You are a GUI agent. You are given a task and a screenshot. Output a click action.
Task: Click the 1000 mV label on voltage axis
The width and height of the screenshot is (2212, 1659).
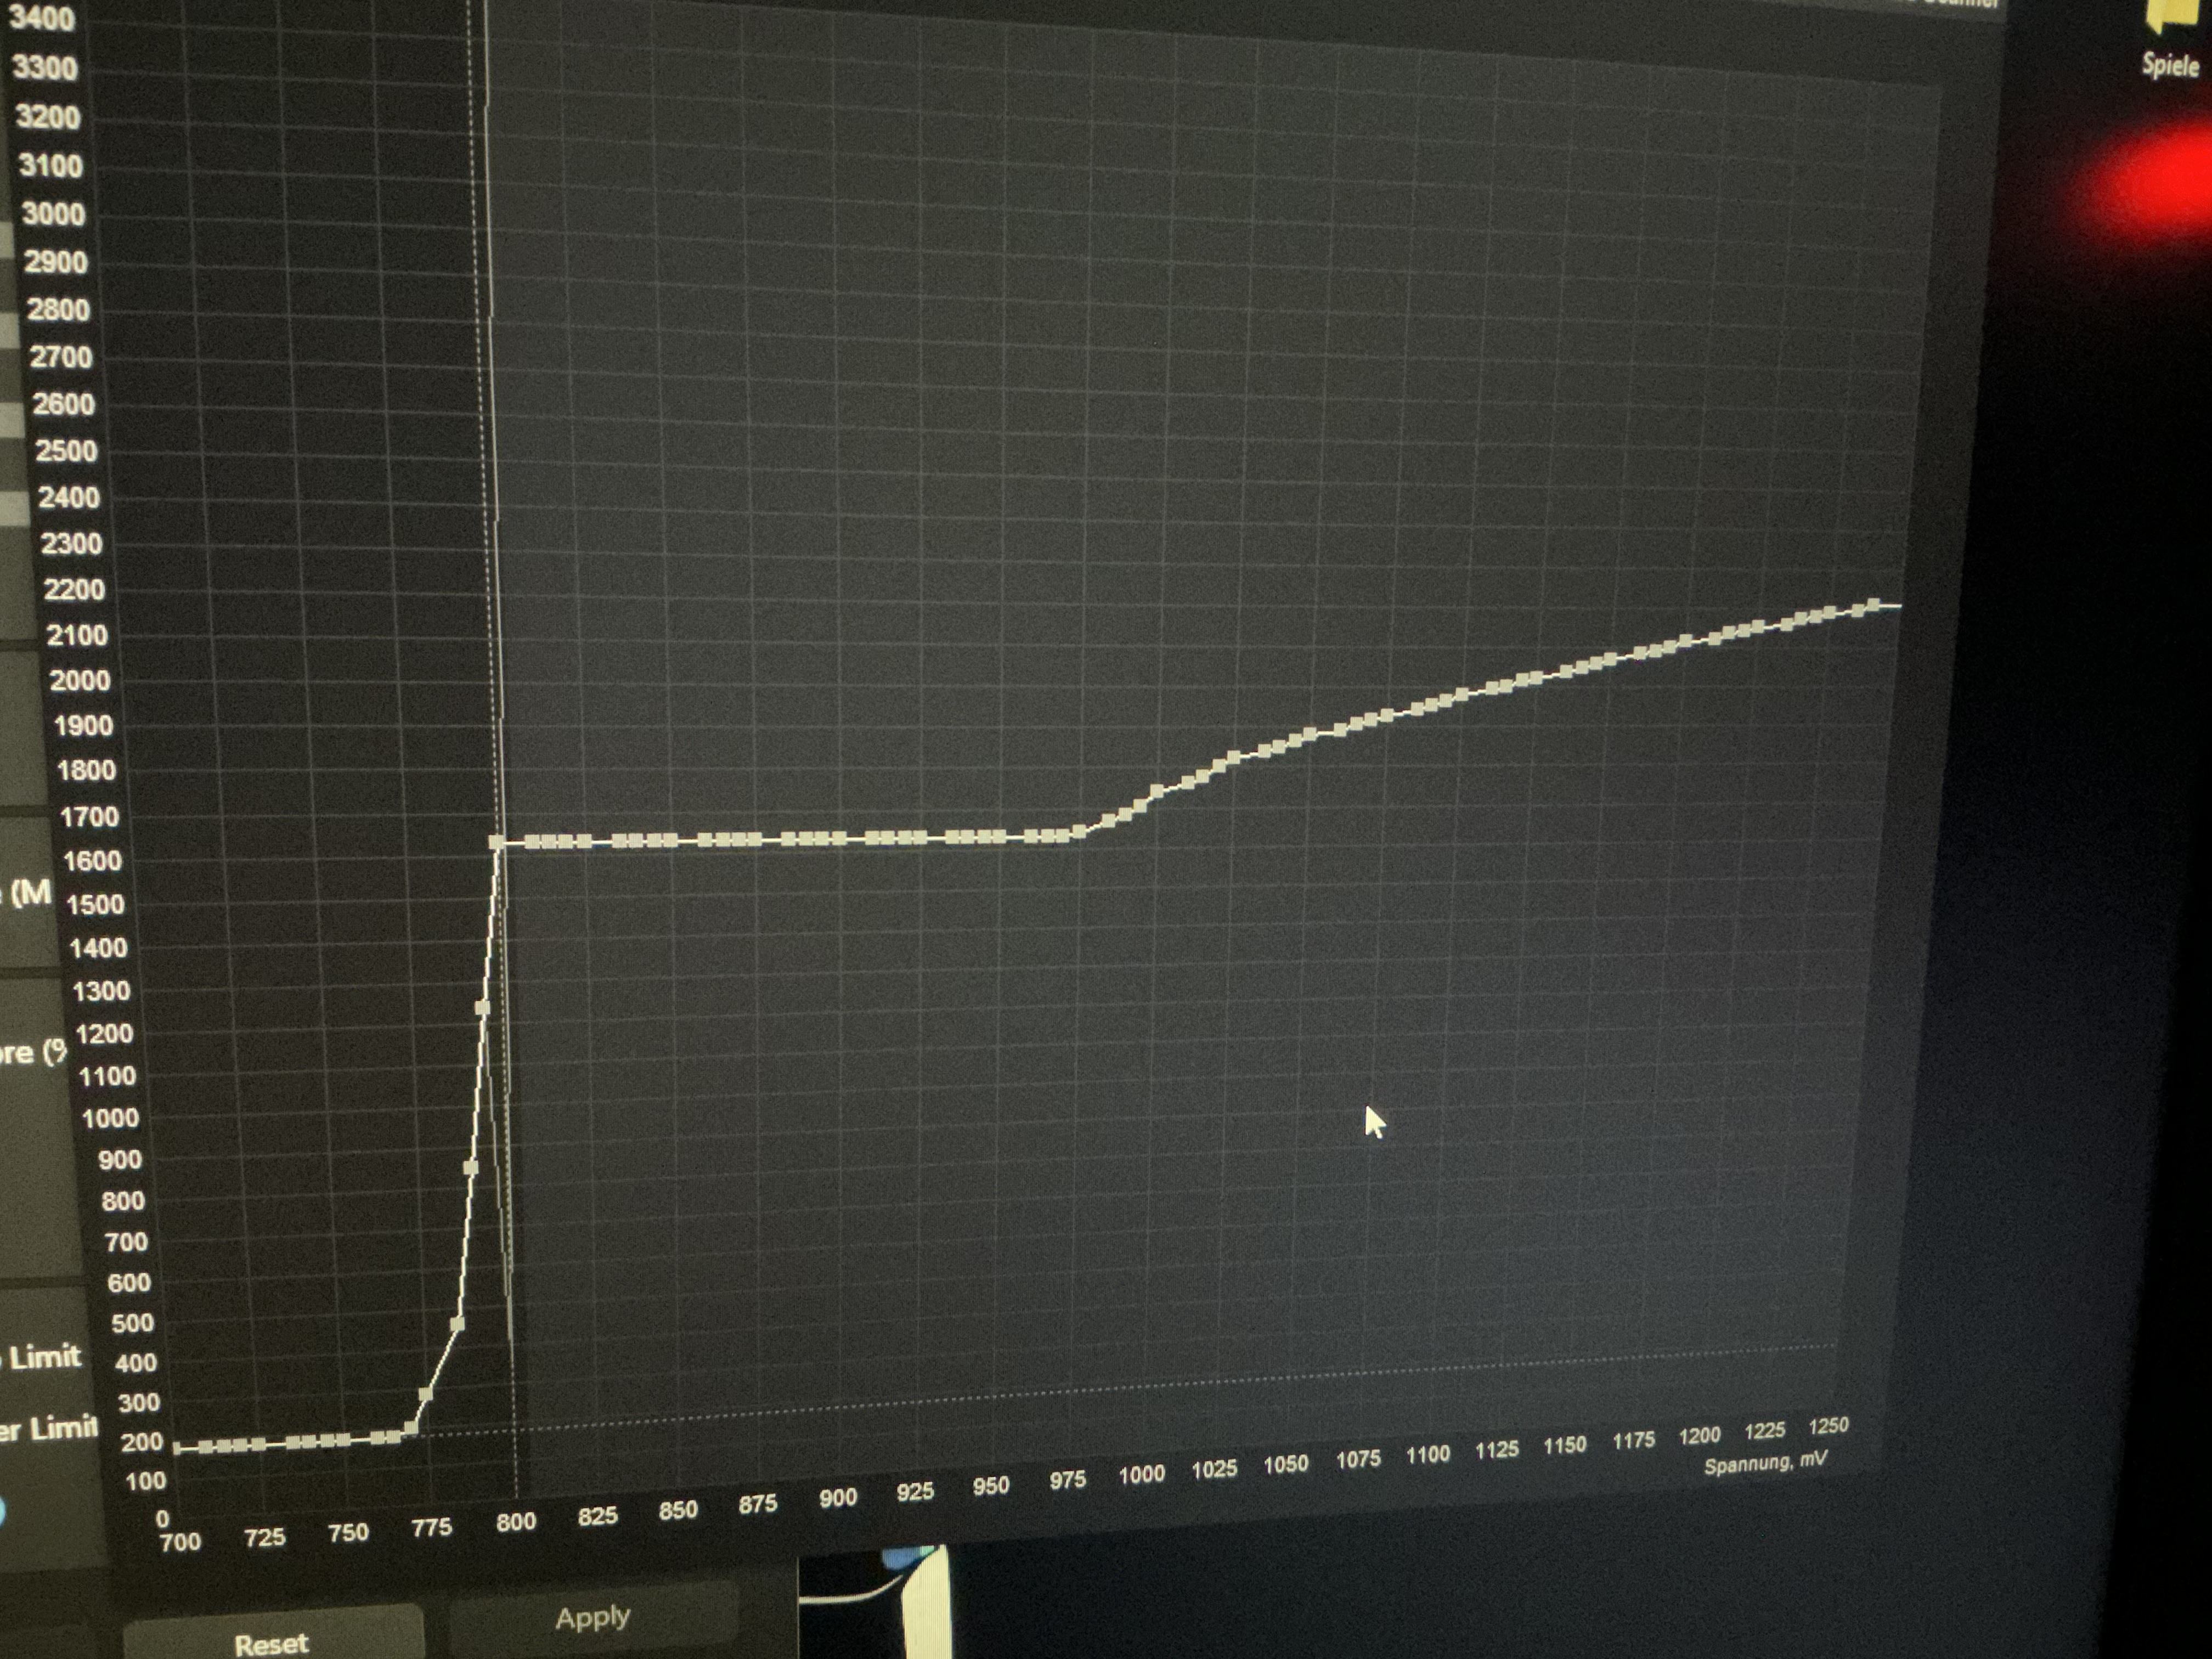tap(1141, 1475)
